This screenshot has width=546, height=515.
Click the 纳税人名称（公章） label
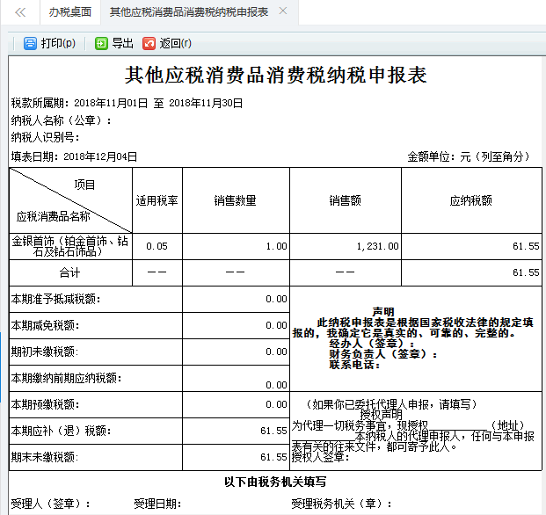pos(62,120)
